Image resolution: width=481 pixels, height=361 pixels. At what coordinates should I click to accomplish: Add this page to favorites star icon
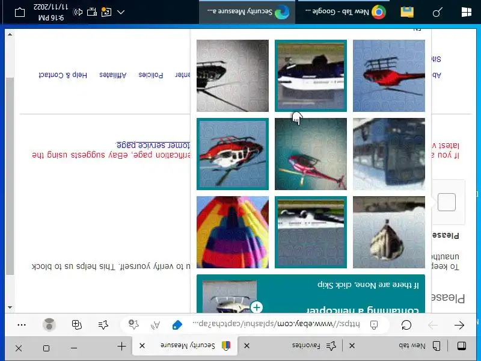click(133, 324)
